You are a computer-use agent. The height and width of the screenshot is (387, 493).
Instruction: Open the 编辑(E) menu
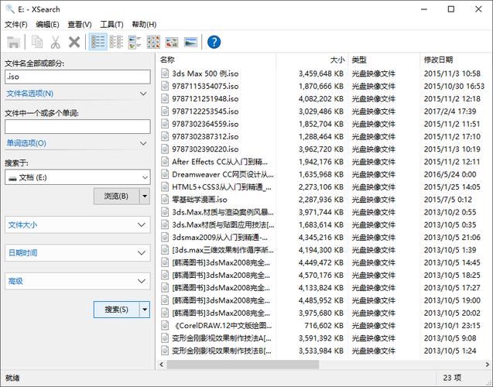(47, 25)
